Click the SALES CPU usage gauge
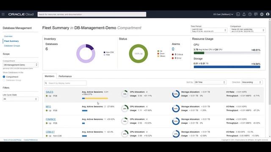271x152 pixels. (124, 94)
